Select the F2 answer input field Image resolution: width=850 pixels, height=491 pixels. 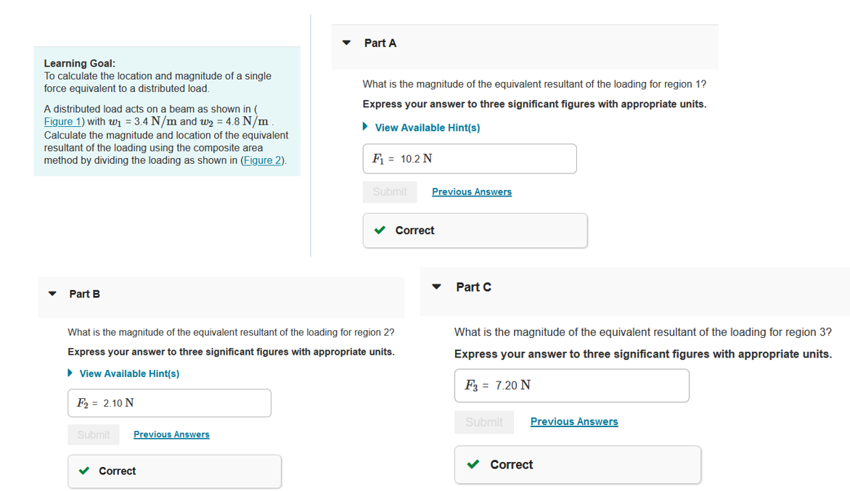click(x=169, y=403)
